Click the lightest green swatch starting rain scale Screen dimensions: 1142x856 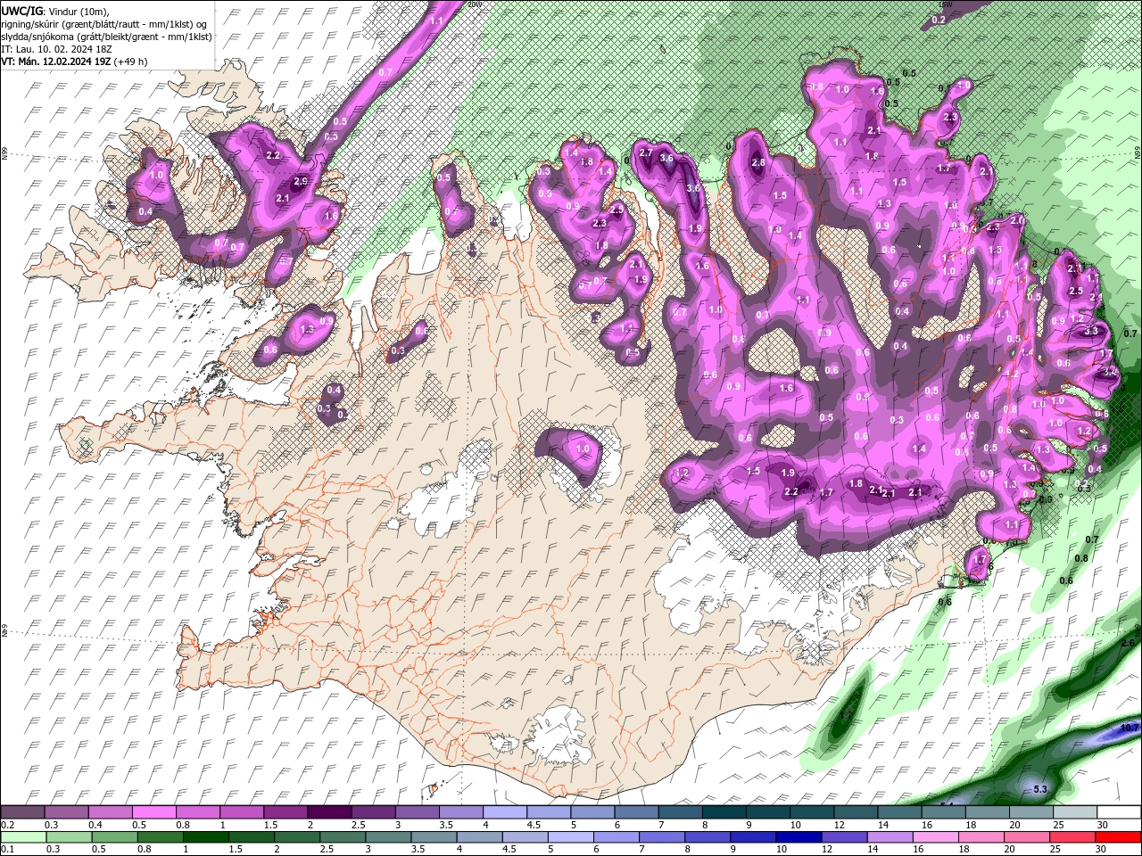pos(22,837)
